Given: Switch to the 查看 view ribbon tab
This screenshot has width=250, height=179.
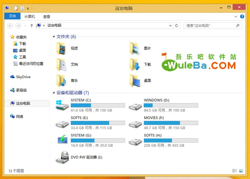Looking at the screenshot, I should (47, 17).
